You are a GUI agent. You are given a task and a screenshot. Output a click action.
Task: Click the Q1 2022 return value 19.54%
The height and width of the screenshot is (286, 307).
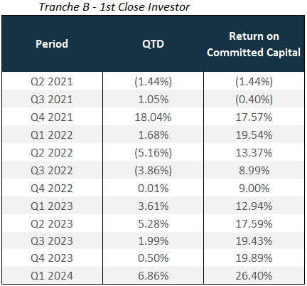click(254, 135)
